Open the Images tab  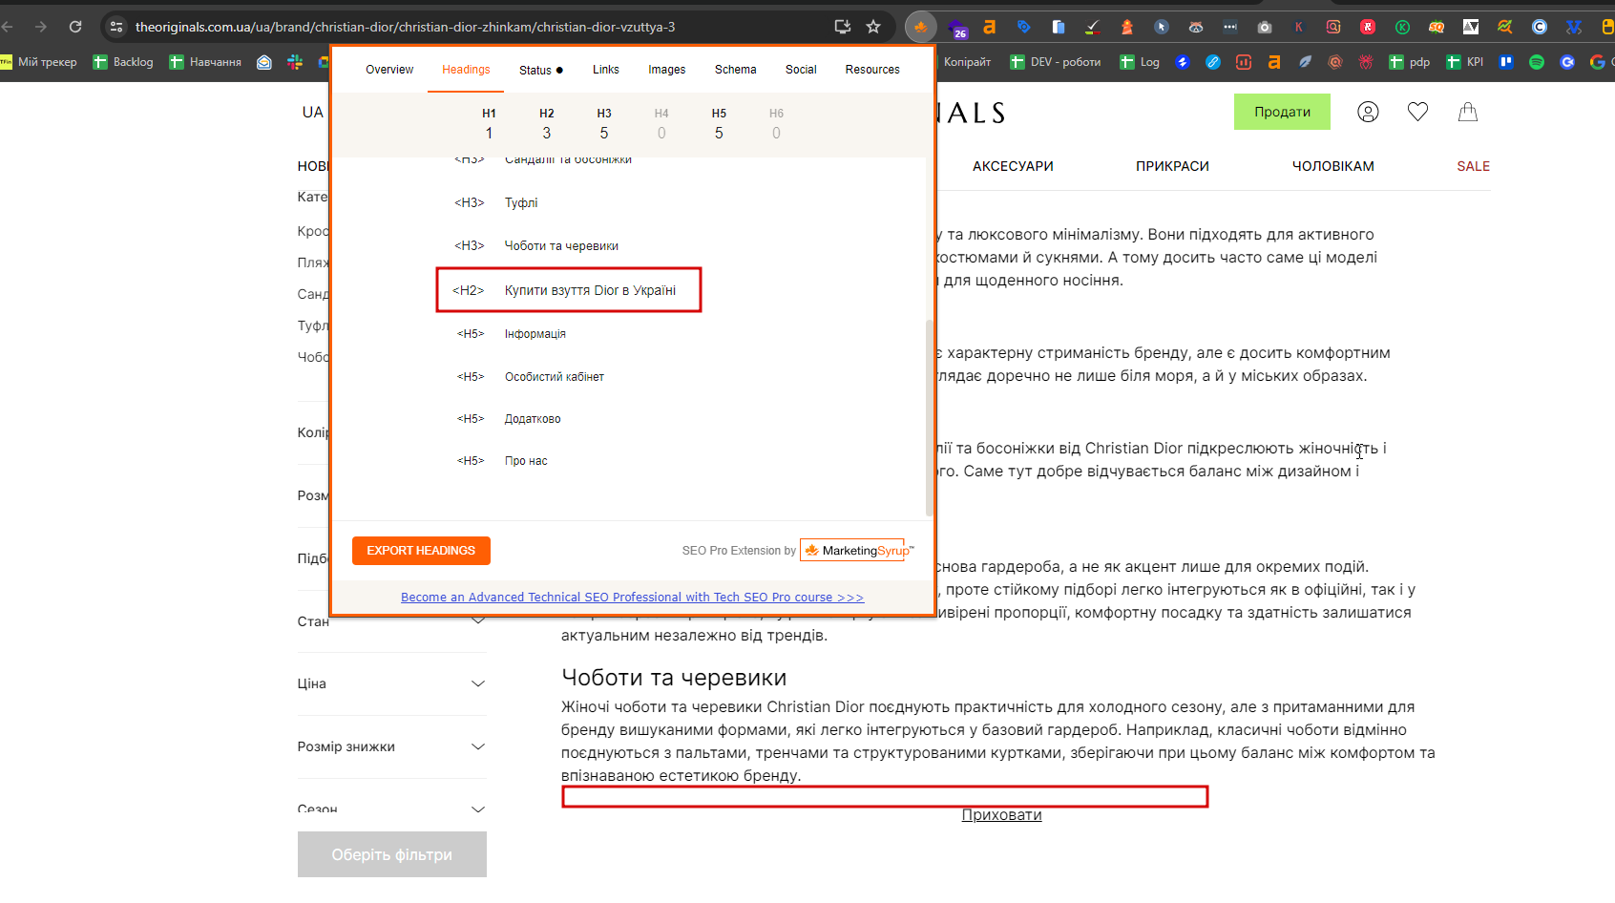(x=667, y=70)
